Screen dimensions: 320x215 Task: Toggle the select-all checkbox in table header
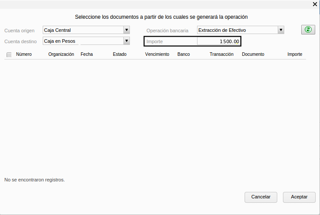(x=9, y=55)
